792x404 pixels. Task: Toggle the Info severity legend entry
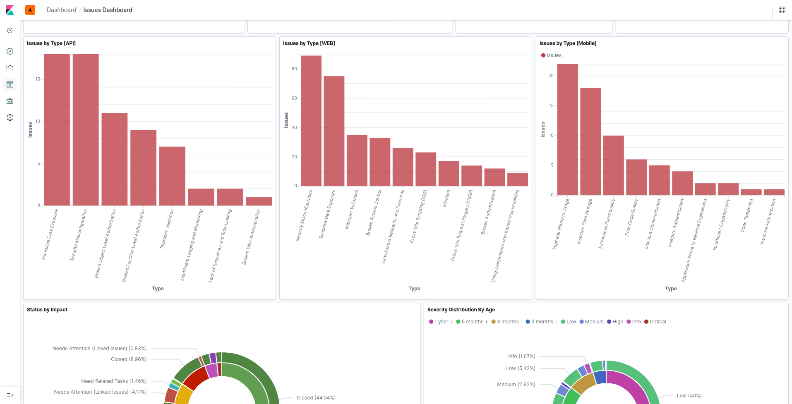pos(634,322)
